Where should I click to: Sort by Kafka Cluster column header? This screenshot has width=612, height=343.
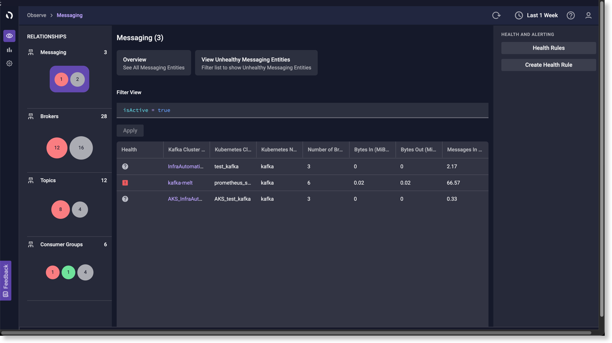tap(186, 150)
